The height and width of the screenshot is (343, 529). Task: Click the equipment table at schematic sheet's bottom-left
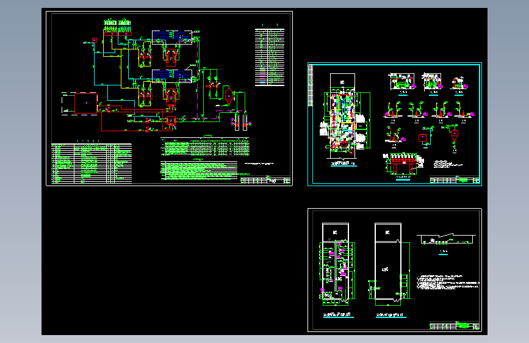(x=92, y=164)
